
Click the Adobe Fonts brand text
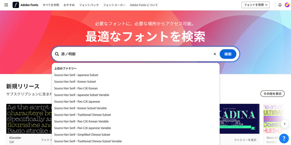pyautogui.click(x=29, y=5)
